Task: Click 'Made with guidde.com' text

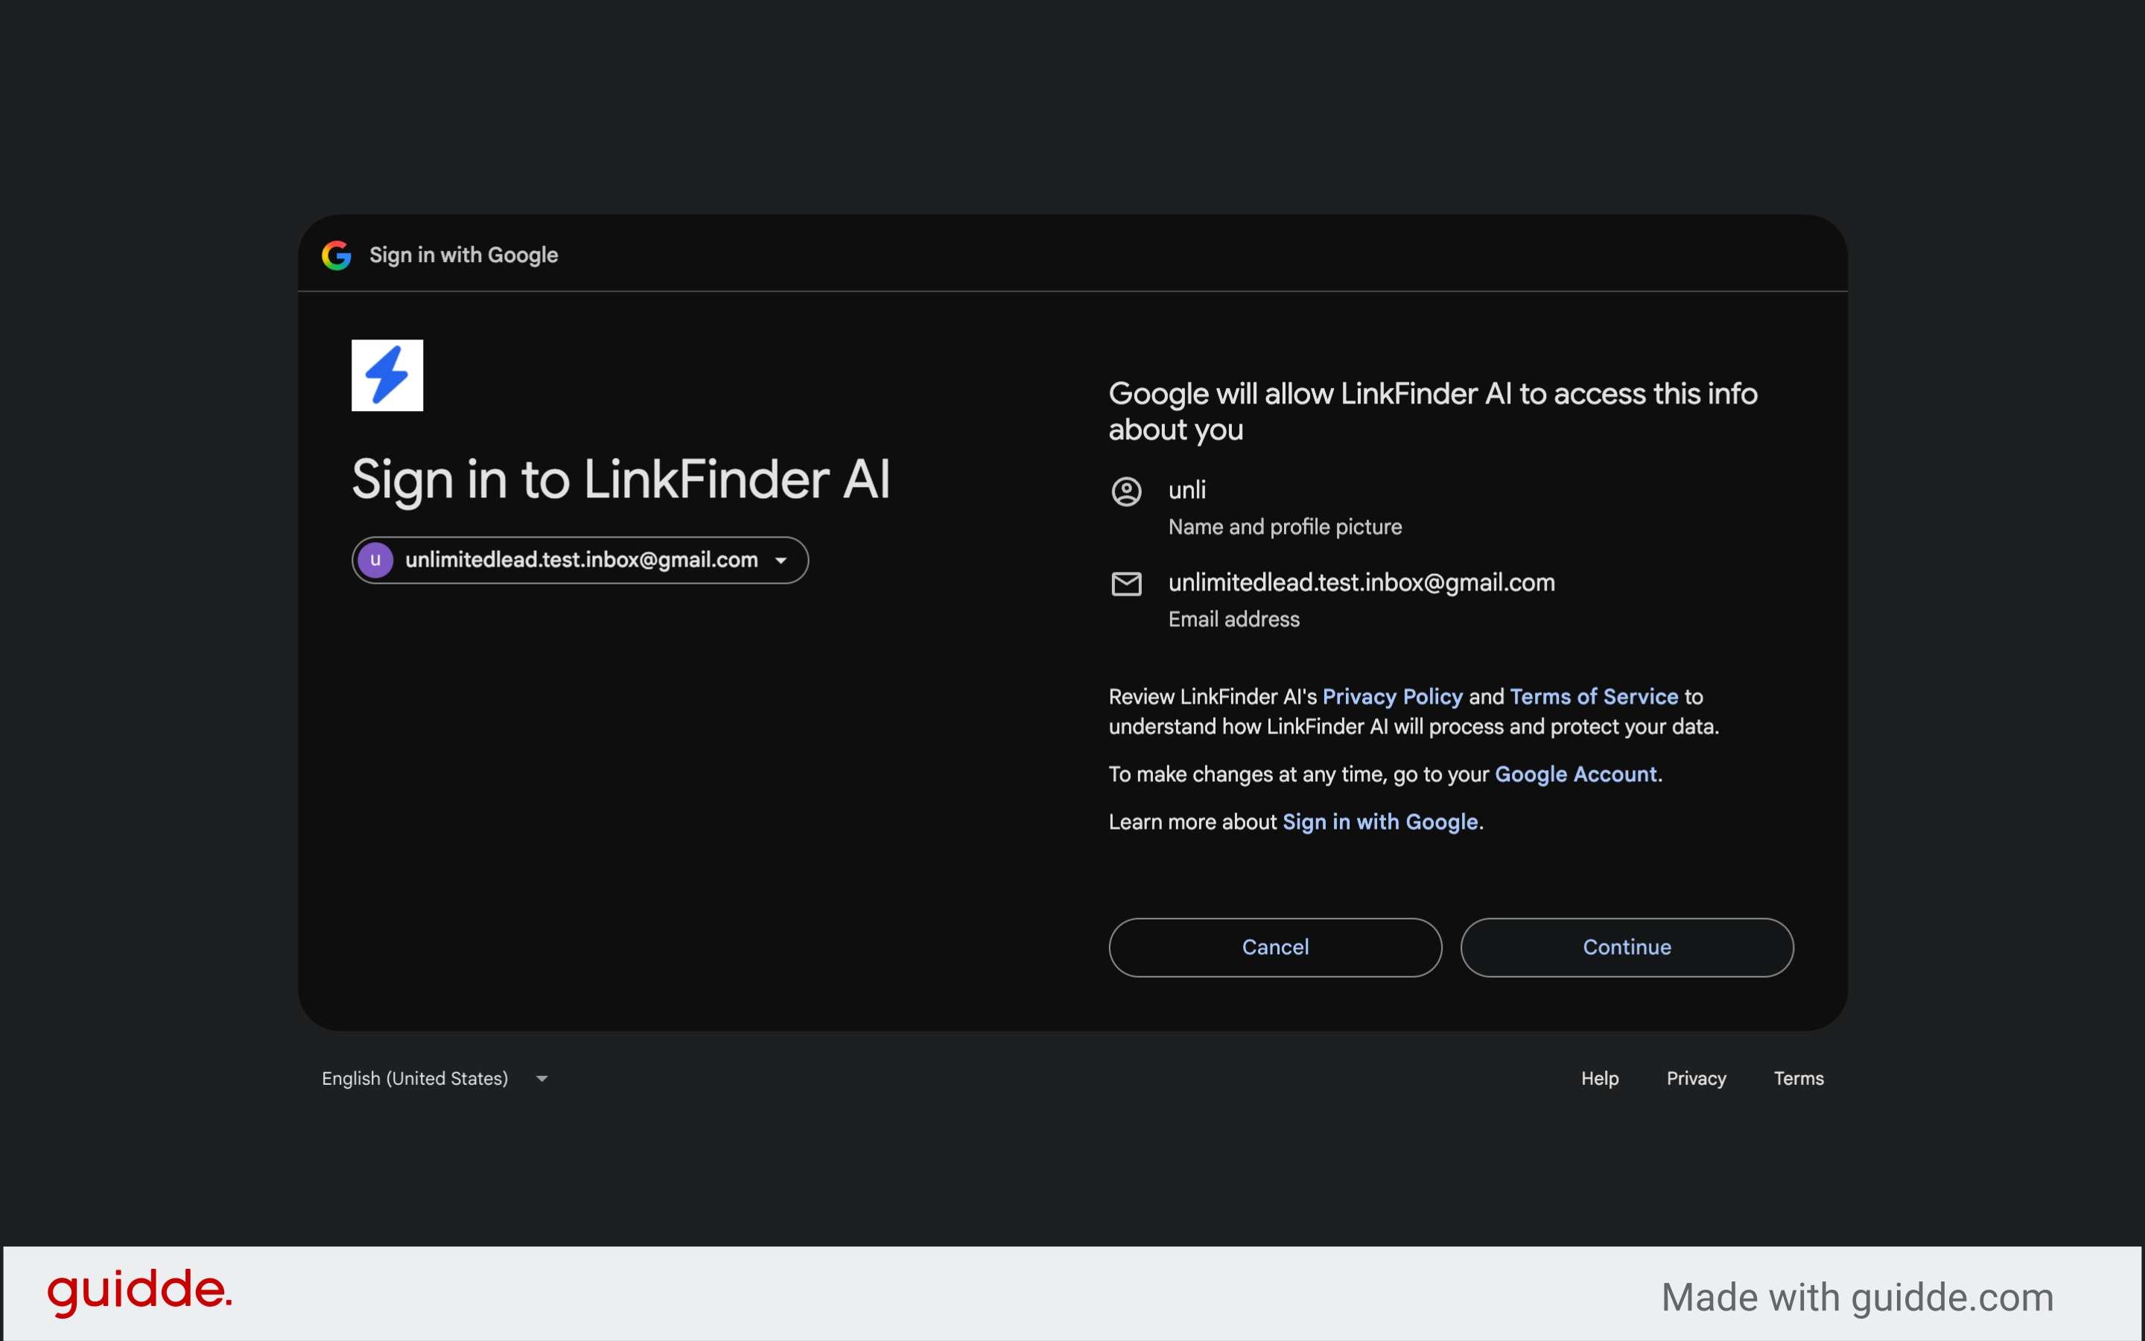Action: [1858, 1298]
